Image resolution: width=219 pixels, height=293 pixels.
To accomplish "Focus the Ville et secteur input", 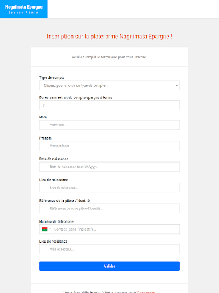I will coord(109,249).
